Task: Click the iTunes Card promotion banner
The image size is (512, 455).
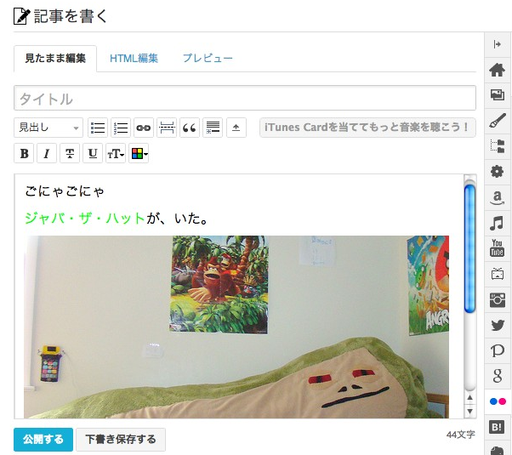Action: click(x=367, y=128)
